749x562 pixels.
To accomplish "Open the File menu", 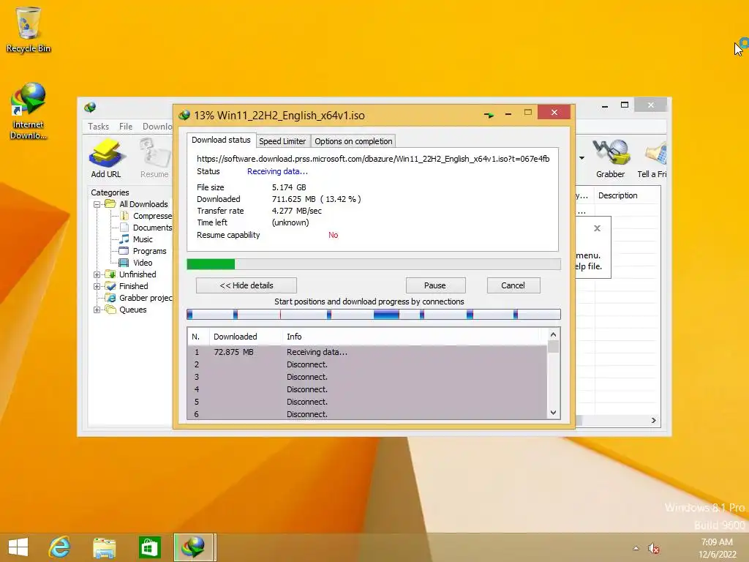I will click(x=126, y=126).
